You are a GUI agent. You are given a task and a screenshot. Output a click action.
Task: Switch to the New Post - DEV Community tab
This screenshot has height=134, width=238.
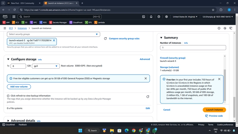coord(24,3)
